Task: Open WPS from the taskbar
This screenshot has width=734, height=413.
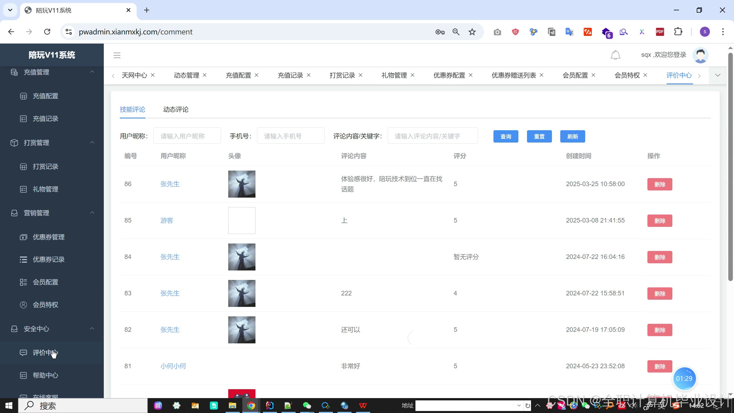Action: click(363, 406)
